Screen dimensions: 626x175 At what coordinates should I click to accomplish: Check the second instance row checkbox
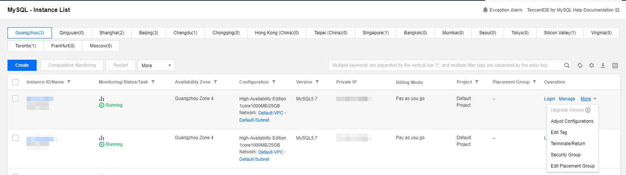15,138
